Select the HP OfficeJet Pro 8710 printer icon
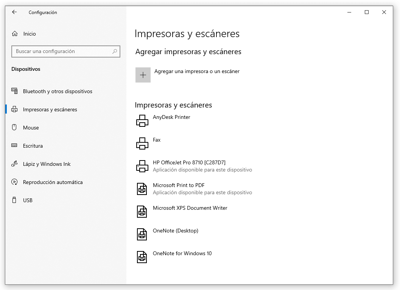Image resolution: width=400 pixels, height=290 pixels. coord(142,166)
